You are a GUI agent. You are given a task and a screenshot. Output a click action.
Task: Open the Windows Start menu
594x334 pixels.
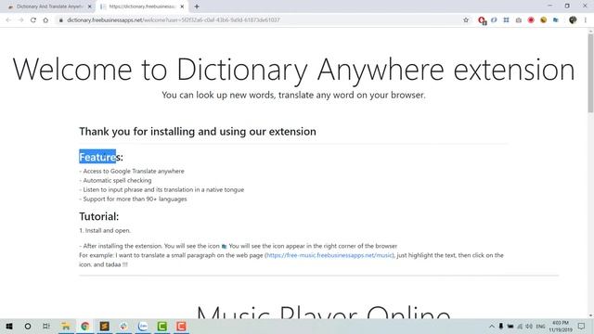(9, 326)
